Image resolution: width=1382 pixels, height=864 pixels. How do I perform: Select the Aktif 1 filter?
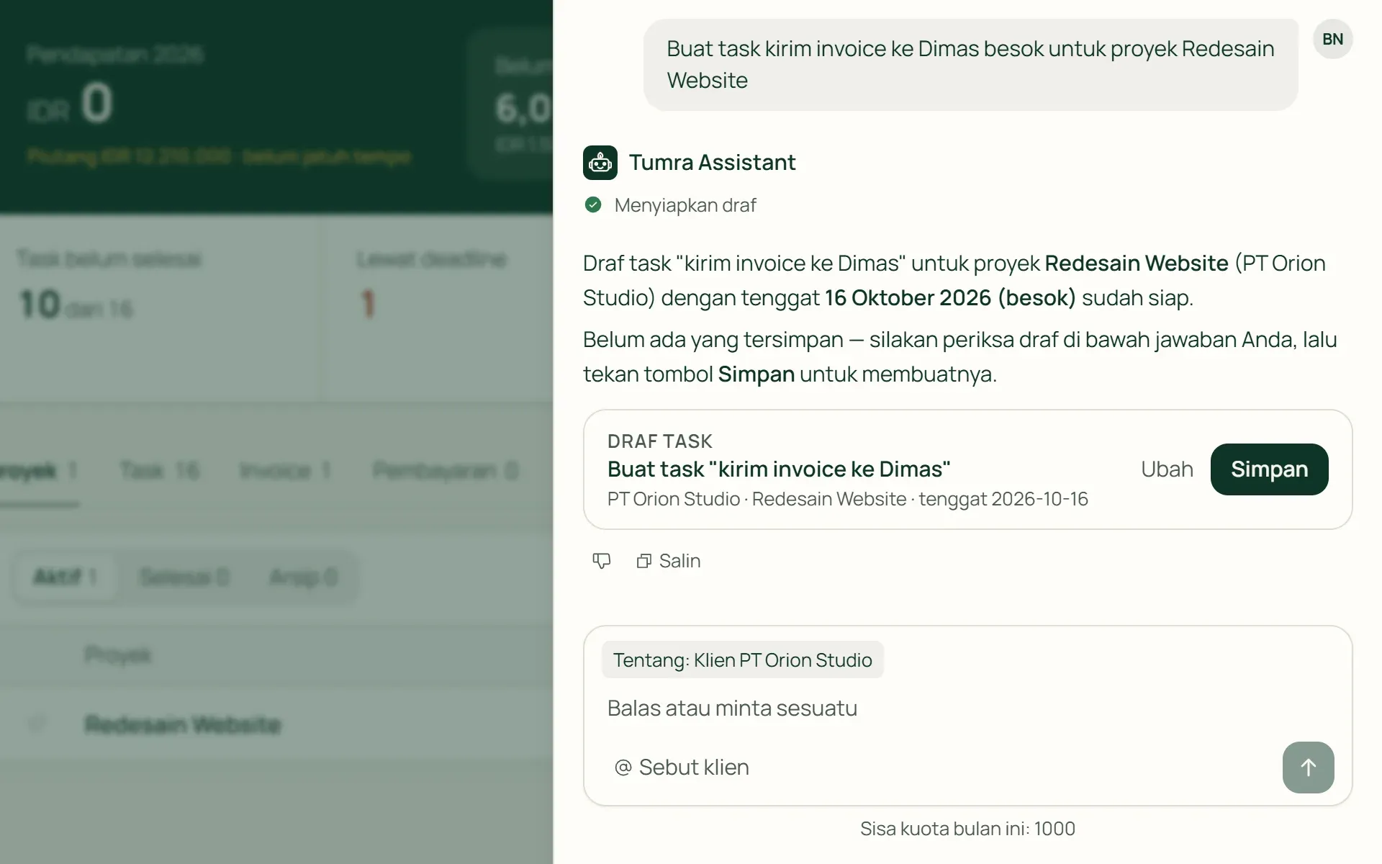click(x=65, y=577)
